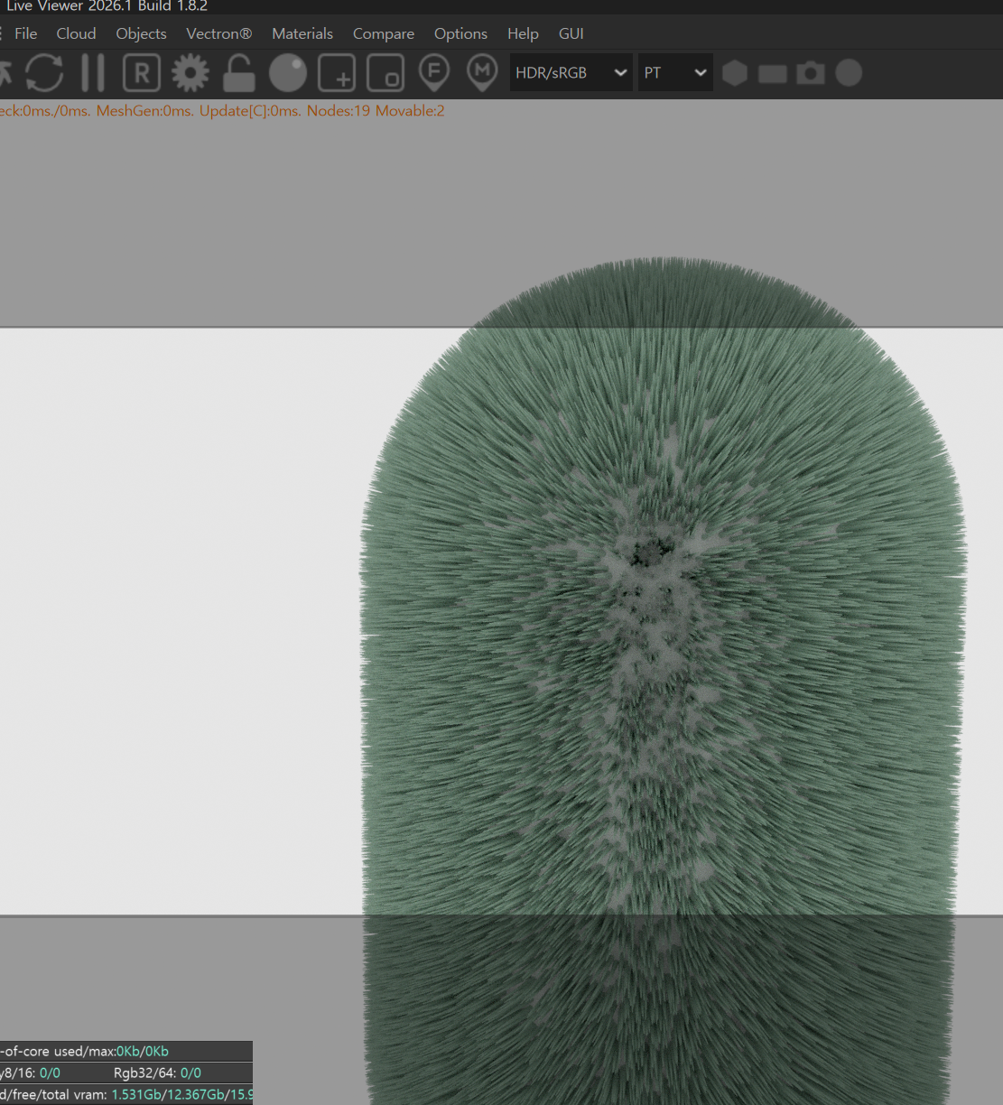Click the camera snapshot icon
Image resolution: width=1003 pixels, height=1105 pixels.
[811, 73]
